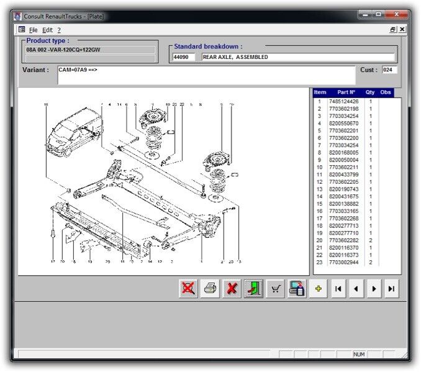
Task: Click the Cust field showing 024
Action: (389, 70)
